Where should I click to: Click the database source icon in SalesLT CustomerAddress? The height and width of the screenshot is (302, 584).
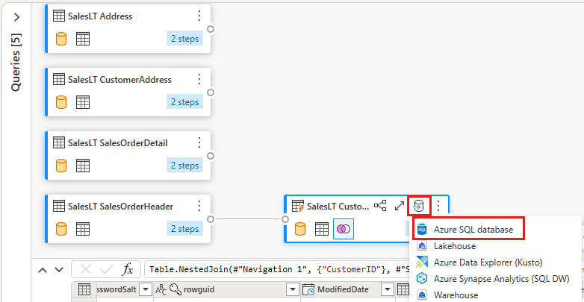(x=61, y=102)
